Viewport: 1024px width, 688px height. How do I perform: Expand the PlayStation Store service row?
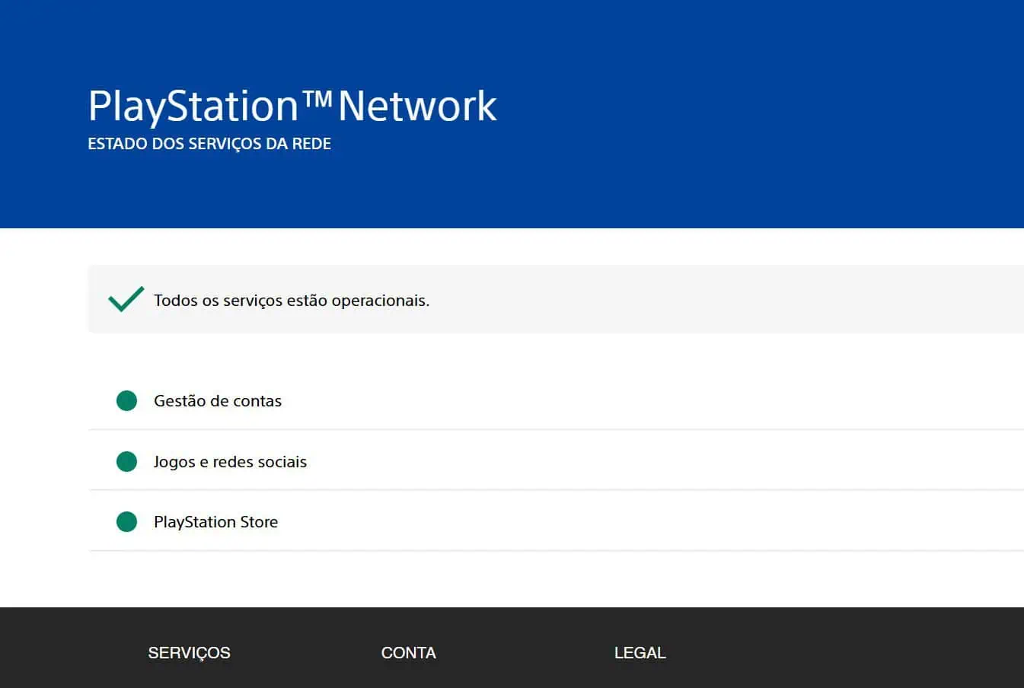click(x=556, y=521)
